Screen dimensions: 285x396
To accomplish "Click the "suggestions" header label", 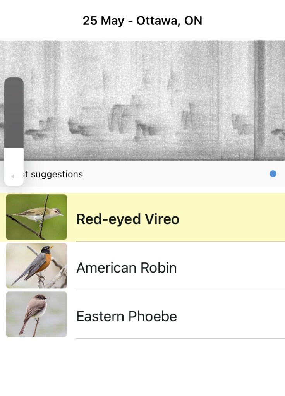I will pos(57,174).
